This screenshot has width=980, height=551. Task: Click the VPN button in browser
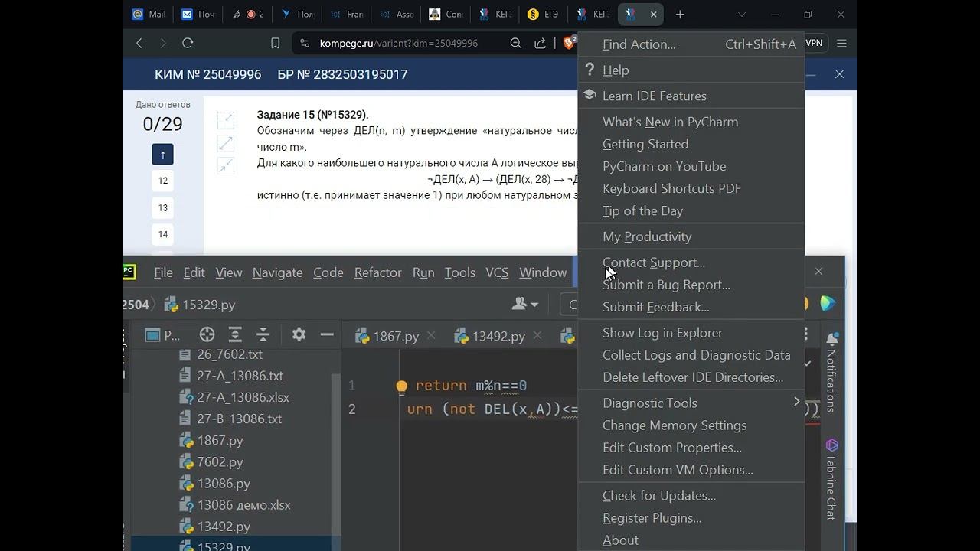(x=815, y=43)
